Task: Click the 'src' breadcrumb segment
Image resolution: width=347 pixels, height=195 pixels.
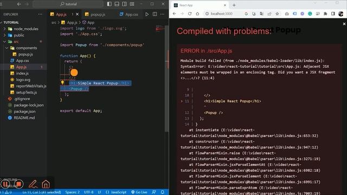Action: (x=54, y=23)
